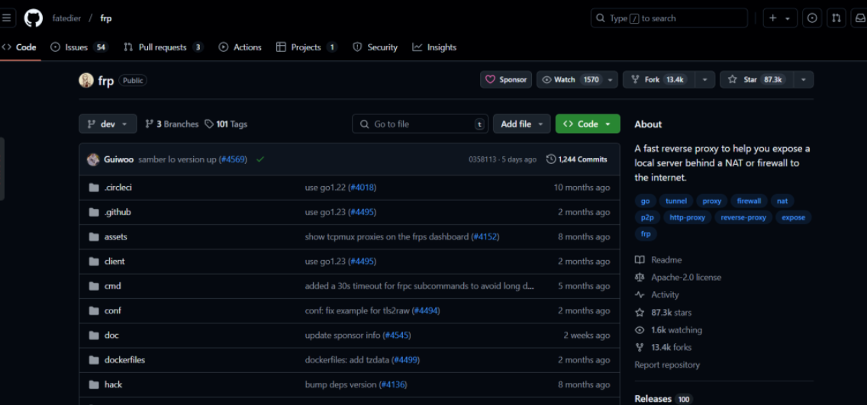Screen dimensions: 867x405
Task: Click the create new plus icon
Action: (773, 18)
